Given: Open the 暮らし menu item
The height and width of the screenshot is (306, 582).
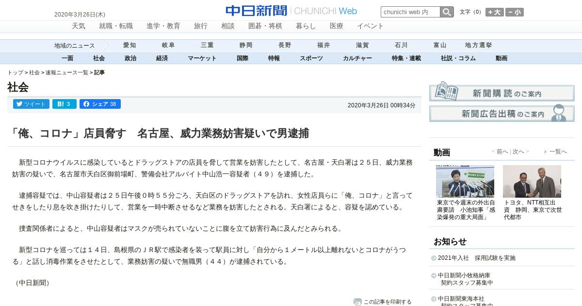Looking at the screenshot, I should (x=306, y=26).
